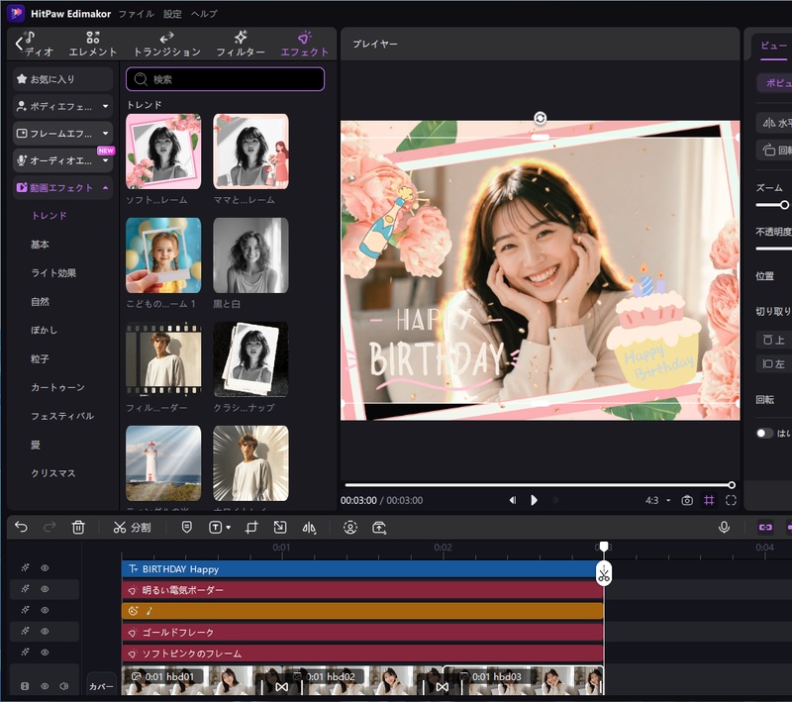The width and height of the screenshot is (792, 702).
Task: Toggle visibility of ソフトピンクのフレーム track
Action: (x=45, y=652)
